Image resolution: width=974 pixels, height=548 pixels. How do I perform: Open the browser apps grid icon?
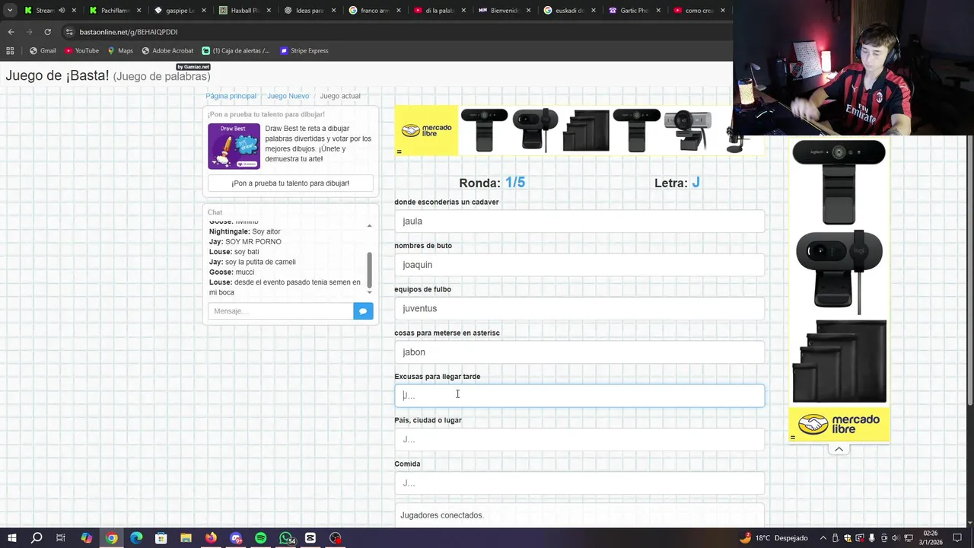[10, 51]
